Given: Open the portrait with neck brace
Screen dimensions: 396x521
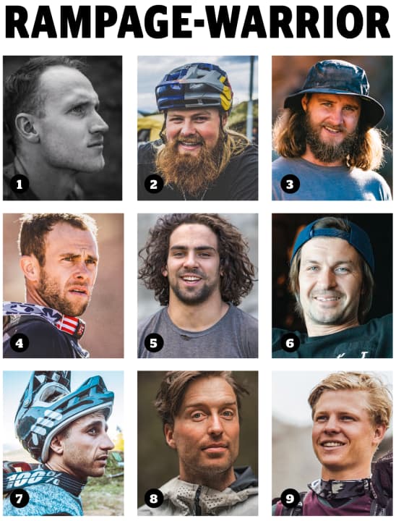Looking at the screenshot, I should coord(64,285).
